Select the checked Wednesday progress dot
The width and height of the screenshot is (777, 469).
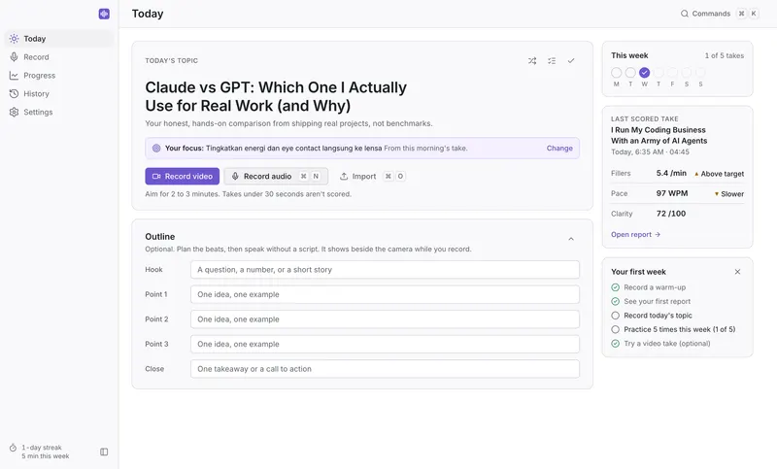(x=644, y=73)
